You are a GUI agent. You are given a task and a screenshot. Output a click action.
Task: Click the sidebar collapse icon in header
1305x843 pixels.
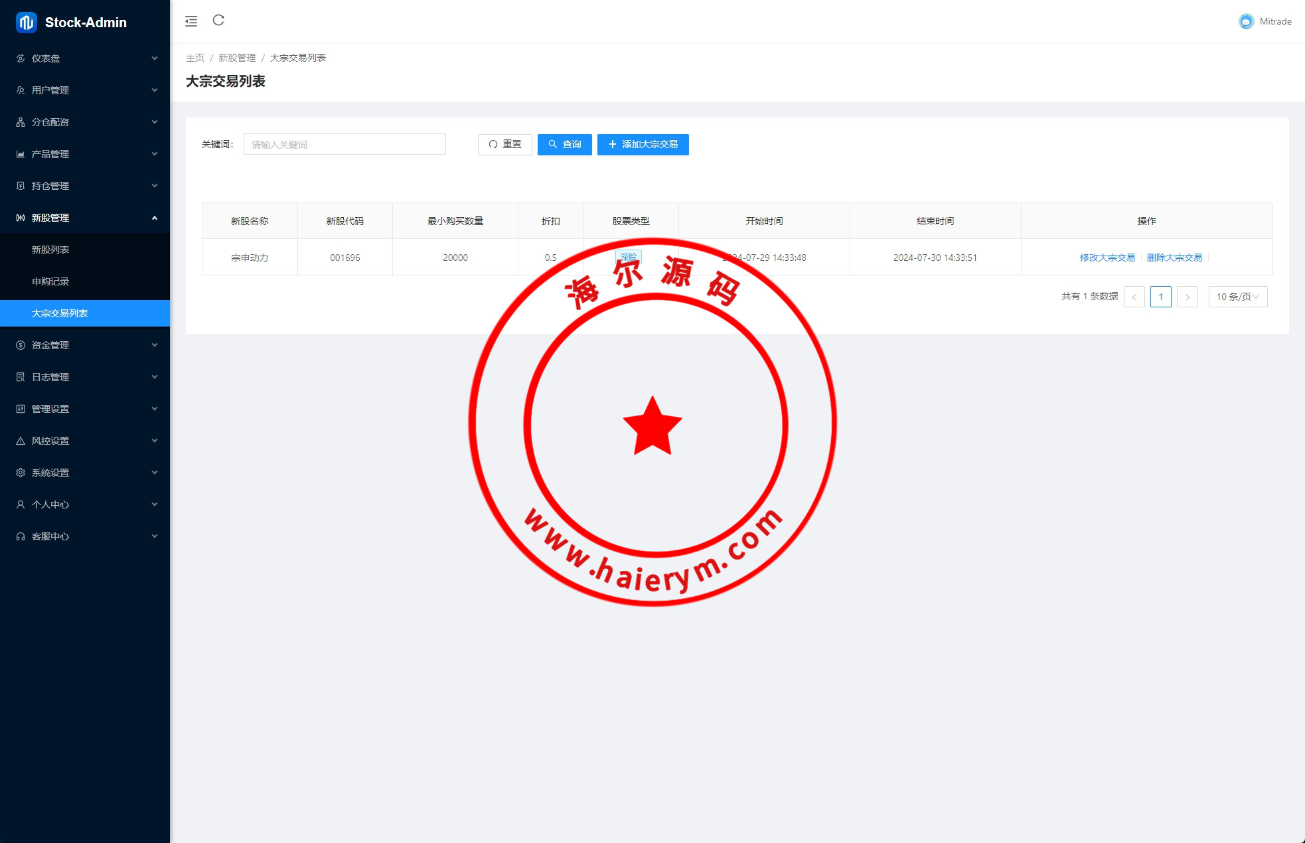[191, 21]
